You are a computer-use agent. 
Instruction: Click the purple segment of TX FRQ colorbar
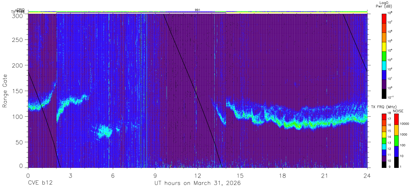pos(384,159)
